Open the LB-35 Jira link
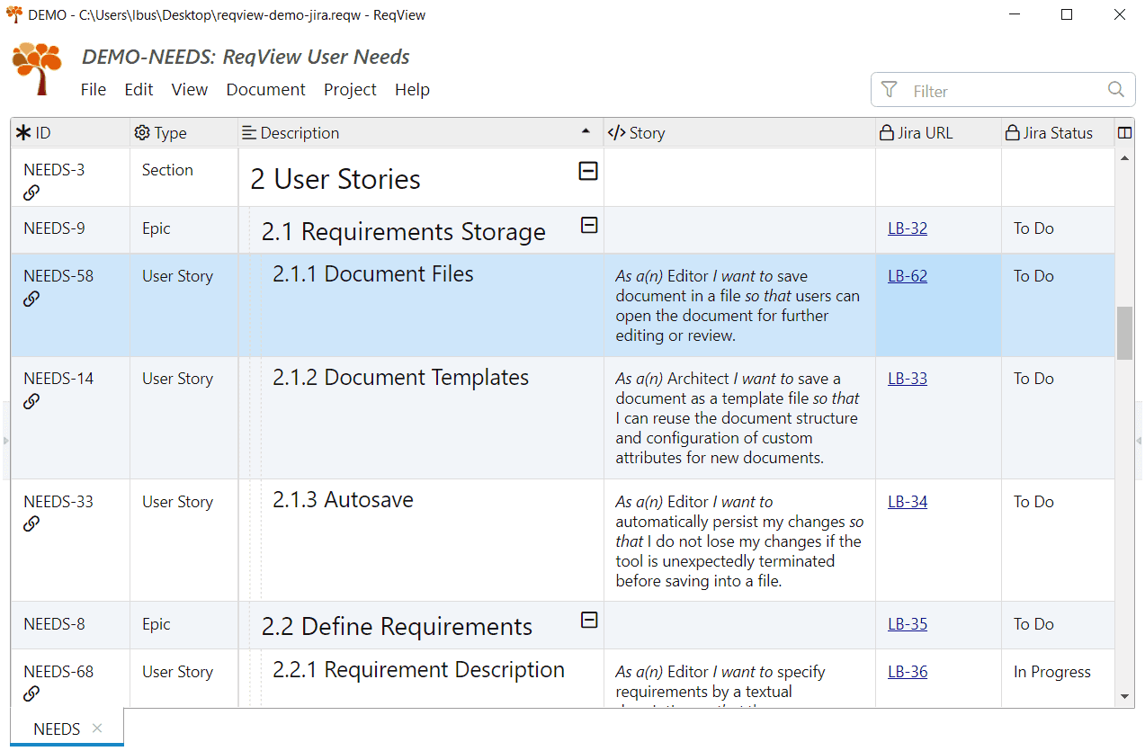Image resolution: width=1145 pixels, height=751 pixels. tap(907, 624)
